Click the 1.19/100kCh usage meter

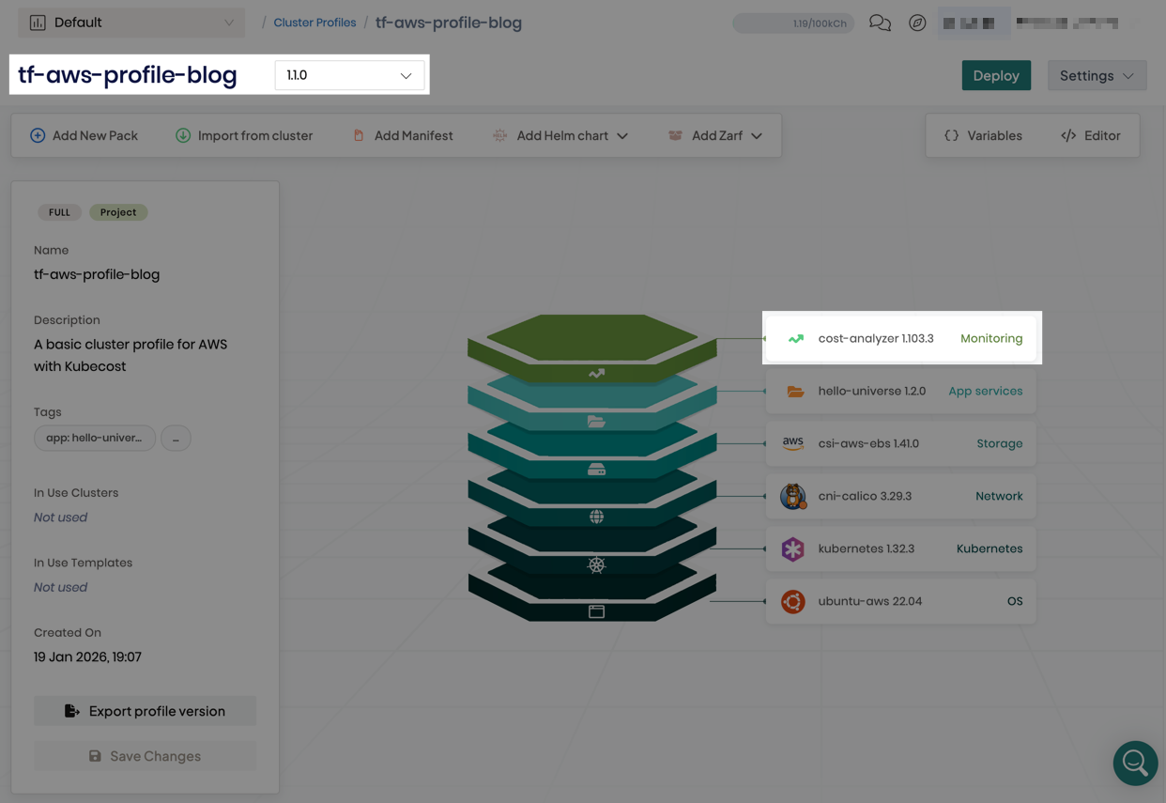[793, 23]
